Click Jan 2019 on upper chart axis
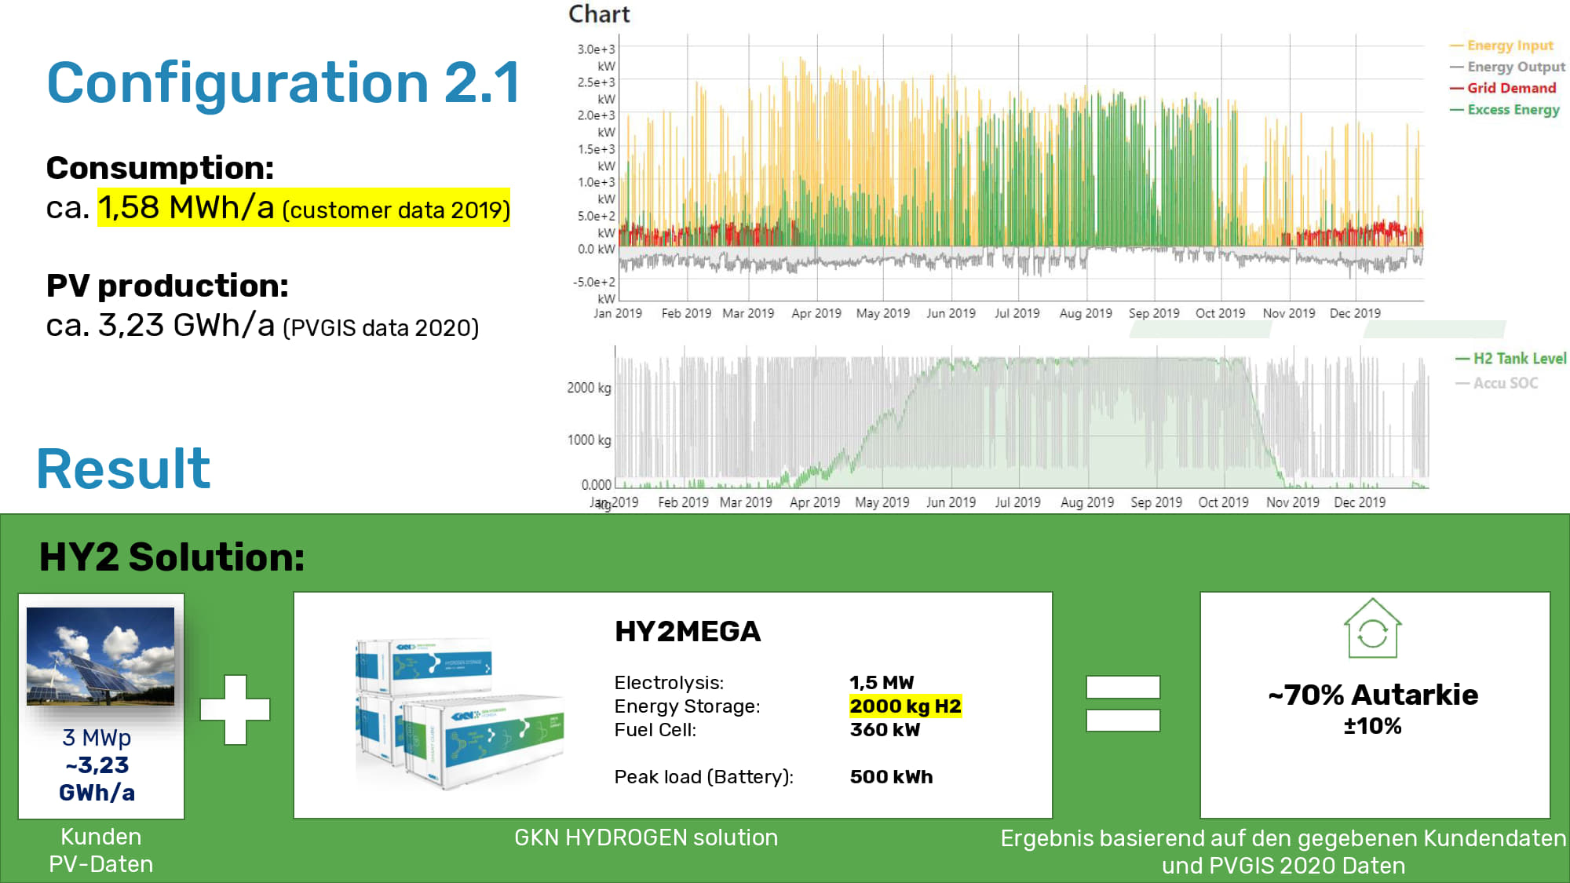The image size is (1570, 883). (x=618, y=313)
